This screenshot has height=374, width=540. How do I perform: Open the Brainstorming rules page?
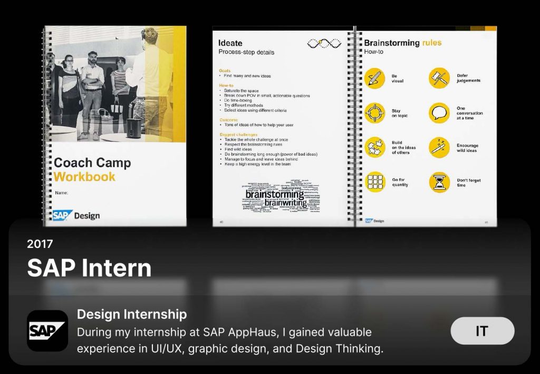(x=426, y=127)
